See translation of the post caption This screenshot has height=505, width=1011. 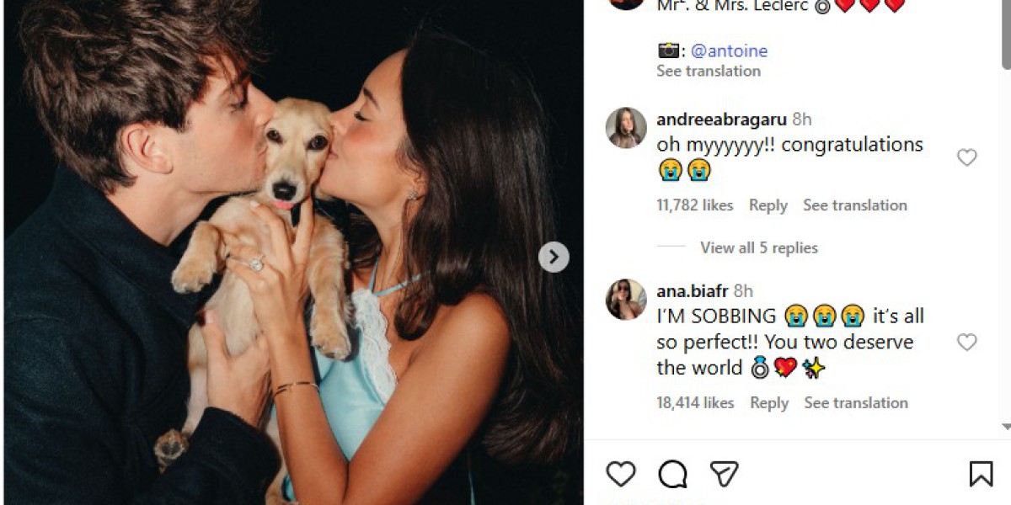pyautogui.click(x=709, y=71)
